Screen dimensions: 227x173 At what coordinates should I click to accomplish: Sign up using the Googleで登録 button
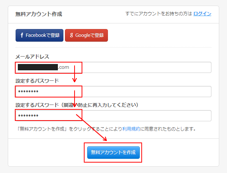coord(86,35)
